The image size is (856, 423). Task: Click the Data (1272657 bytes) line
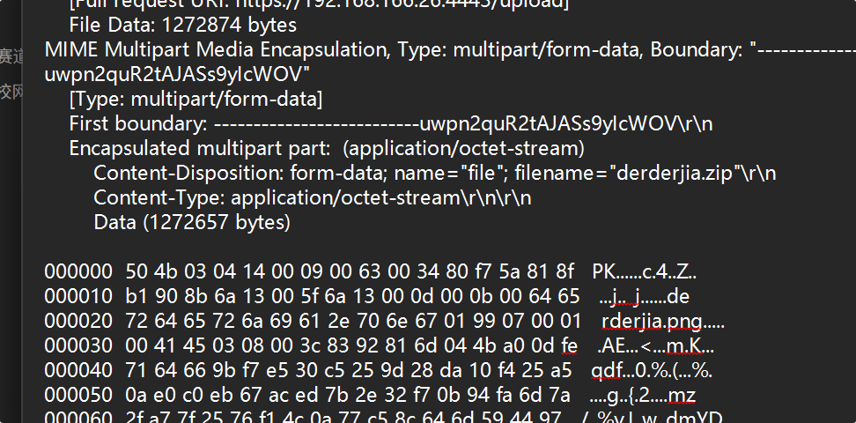point(192,222)
